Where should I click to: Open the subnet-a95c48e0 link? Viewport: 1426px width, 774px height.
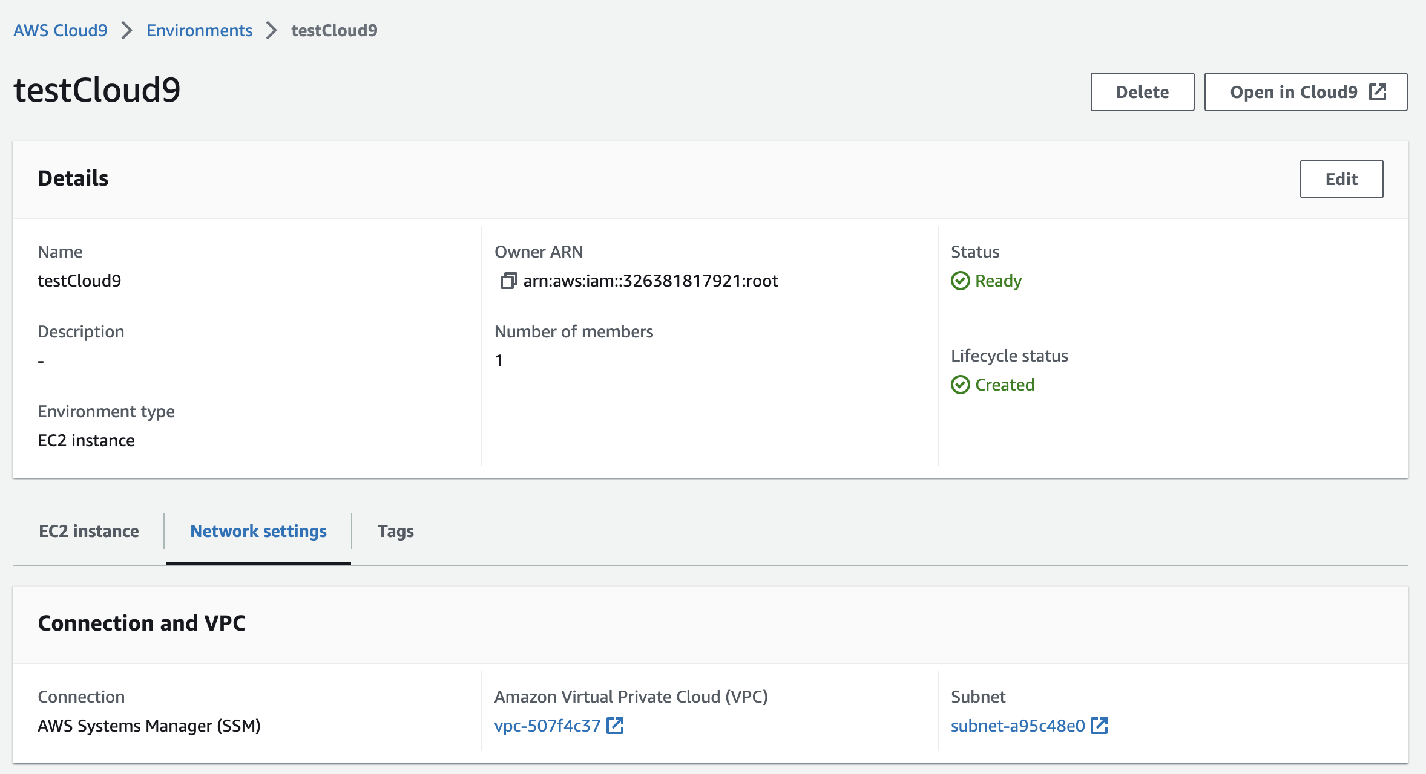pos(1018,726)
